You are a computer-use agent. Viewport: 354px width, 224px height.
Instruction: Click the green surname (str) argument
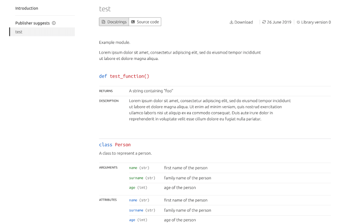pos(142,178)
